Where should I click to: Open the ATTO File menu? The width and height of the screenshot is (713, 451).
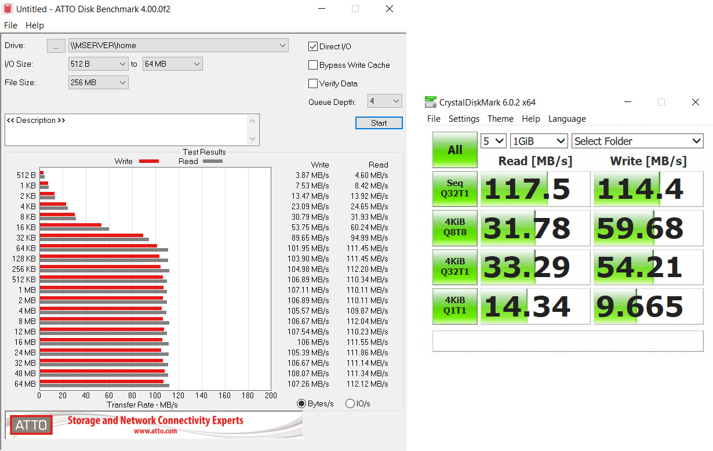tap(11, 26)
